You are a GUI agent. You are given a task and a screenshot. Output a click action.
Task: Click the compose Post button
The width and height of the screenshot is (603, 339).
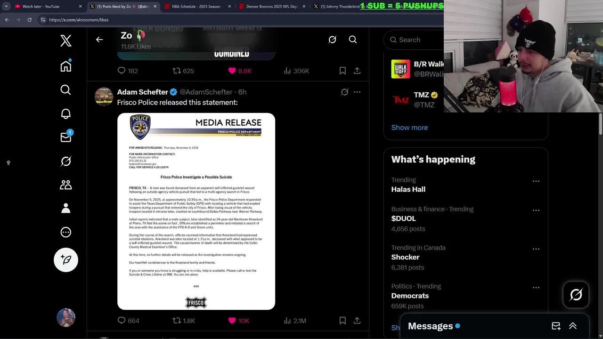[x=66, y=260]
